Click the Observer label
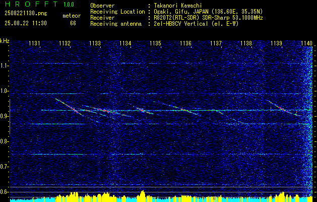This screenshot has width=317, height=202. pos(102,6)
